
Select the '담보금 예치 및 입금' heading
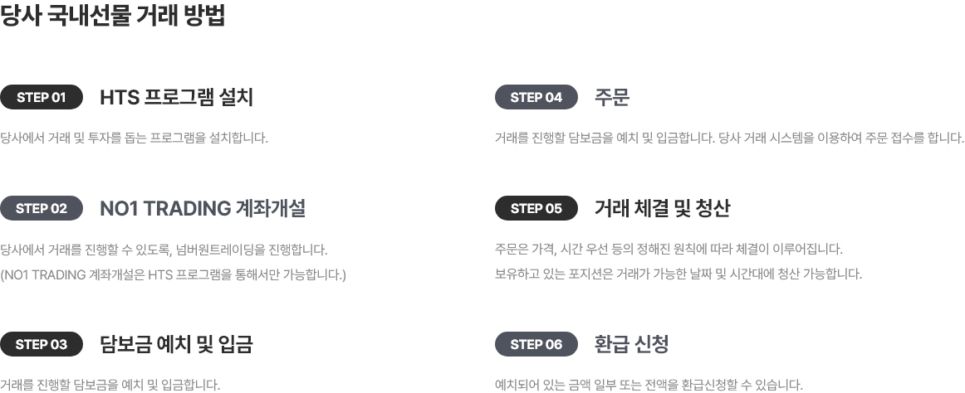pos(176,344)
